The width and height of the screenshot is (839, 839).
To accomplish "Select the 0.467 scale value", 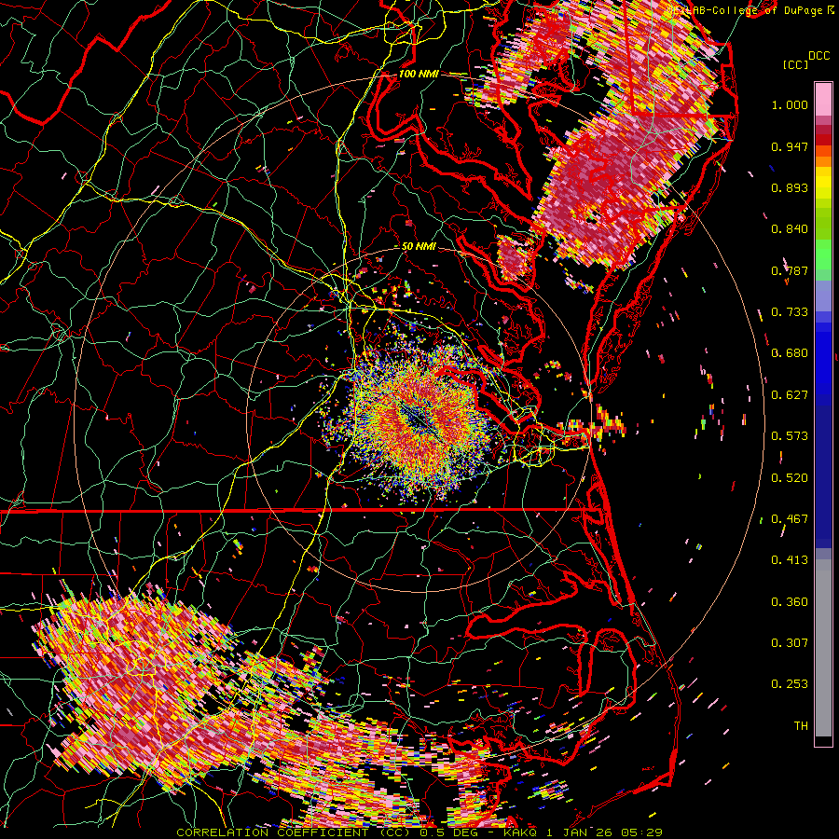I will click(790, 519).
